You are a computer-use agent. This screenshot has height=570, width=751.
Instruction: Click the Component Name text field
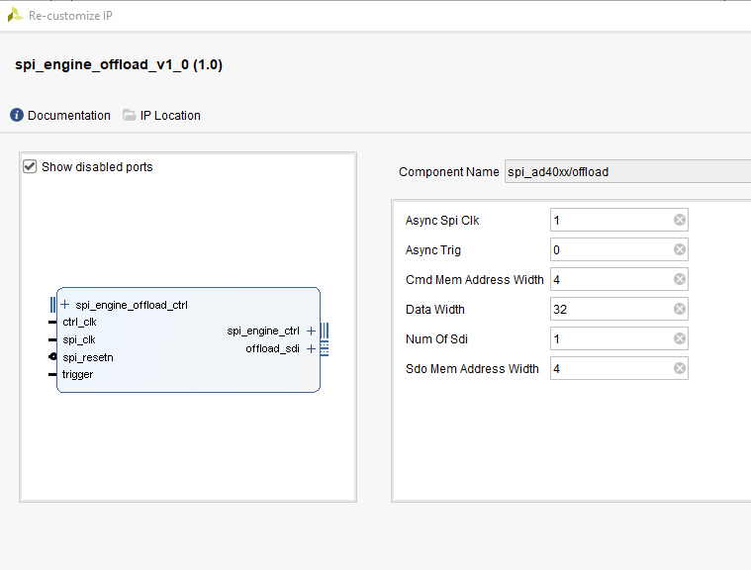point(625,172)
